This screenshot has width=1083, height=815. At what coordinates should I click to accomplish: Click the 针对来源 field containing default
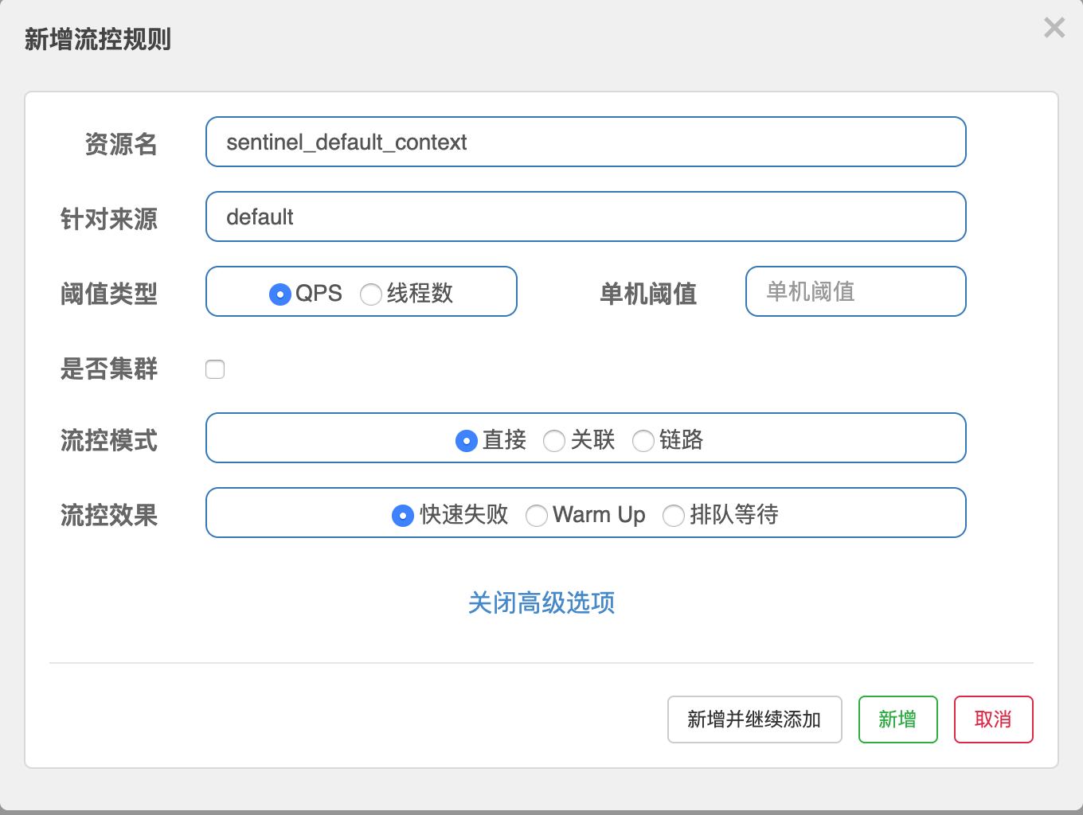[585, 216]
